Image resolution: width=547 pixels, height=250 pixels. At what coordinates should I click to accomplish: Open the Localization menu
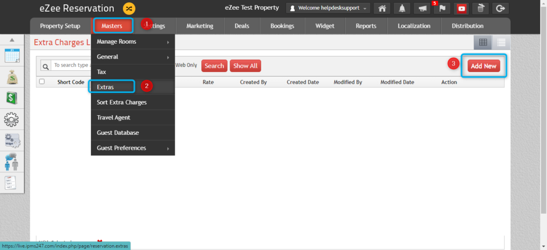coord(414,26)
